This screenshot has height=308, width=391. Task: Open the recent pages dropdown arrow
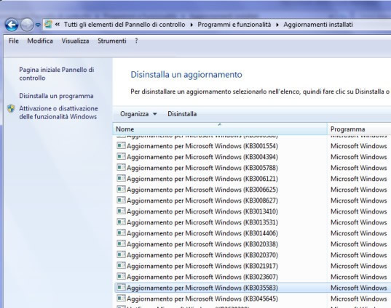pos(38,25)
